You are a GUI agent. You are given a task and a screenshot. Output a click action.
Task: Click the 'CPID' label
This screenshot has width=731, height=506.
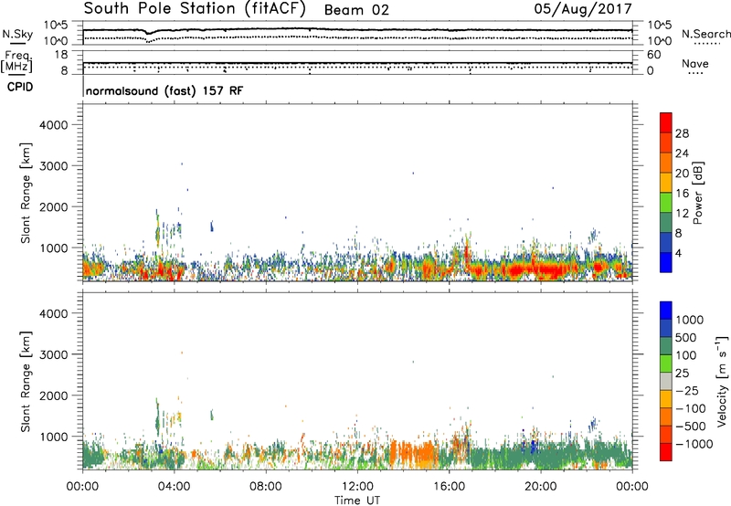point(20,87)
